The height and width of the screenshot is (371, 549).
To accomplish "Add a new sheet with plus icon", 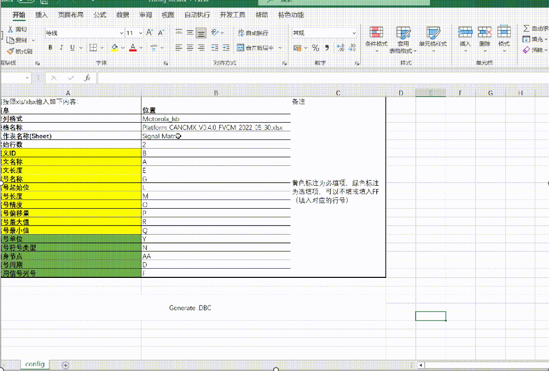I will tap(66, 365).
